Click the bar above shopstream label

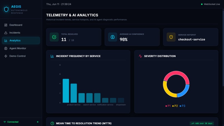pyautogui.click(x=121, y=100)
